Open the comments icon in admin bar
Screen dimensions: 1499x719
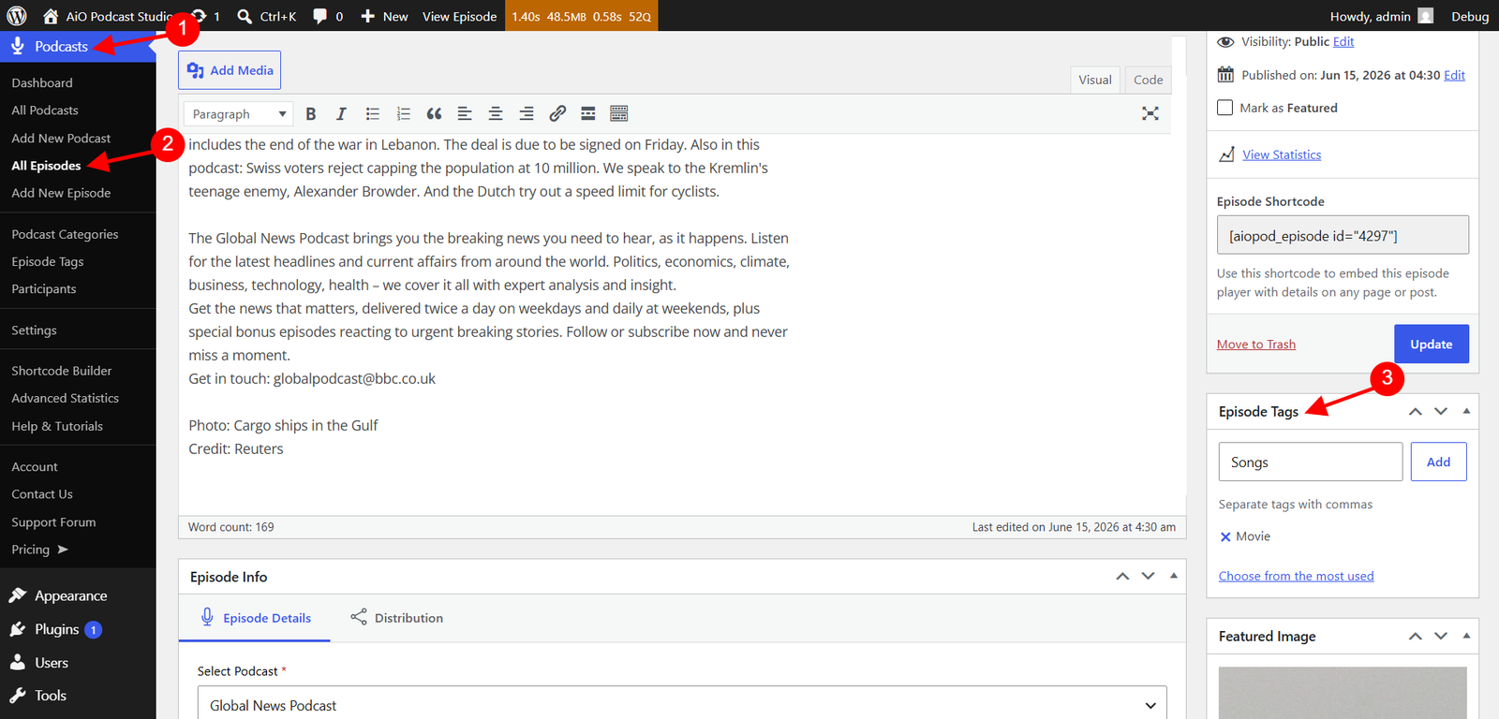pyautogui.click(x=328, y=16)
